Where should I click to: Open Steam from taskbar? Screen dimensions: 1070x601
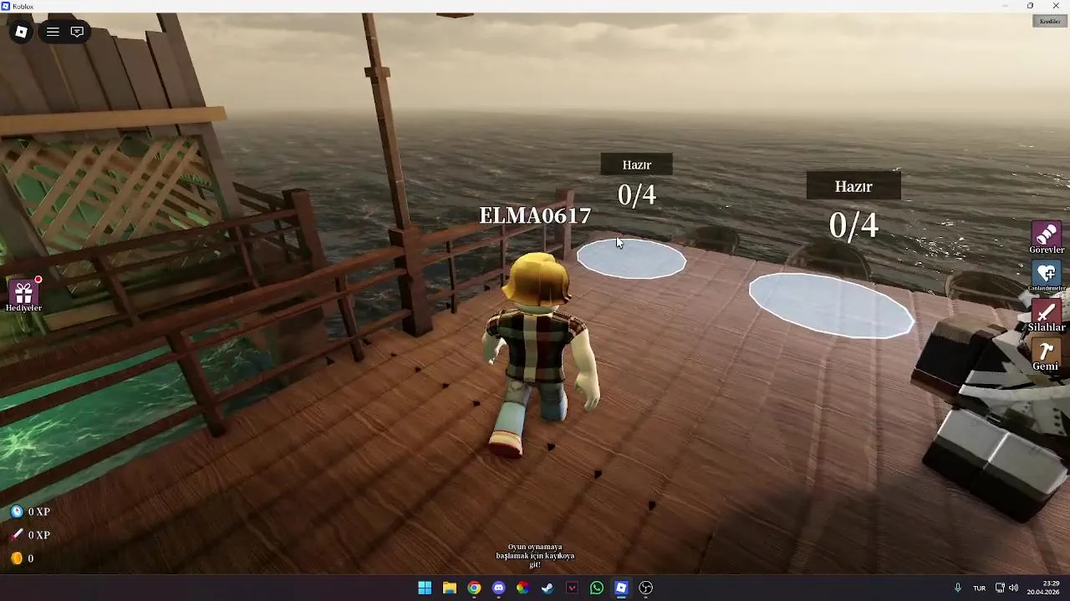coord(548,588)
